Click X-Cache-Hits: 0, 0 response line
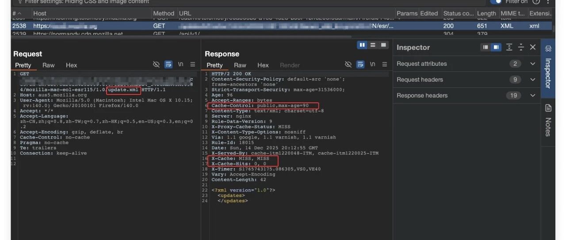Screen dimensions: 566x240 (x=239, y=164)
